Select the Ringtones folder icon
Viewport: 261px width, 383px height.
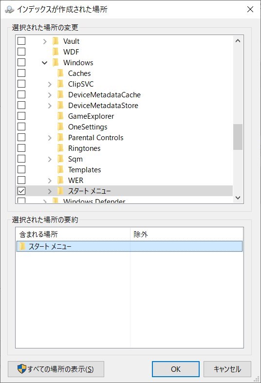60,148
